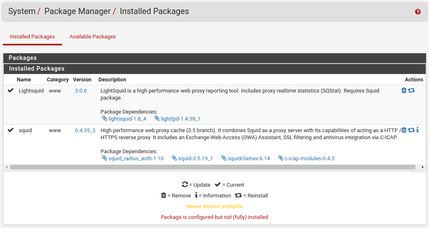Click the 'Newer version available' legend text
The image size is (429, 228).
coord(215,207)
